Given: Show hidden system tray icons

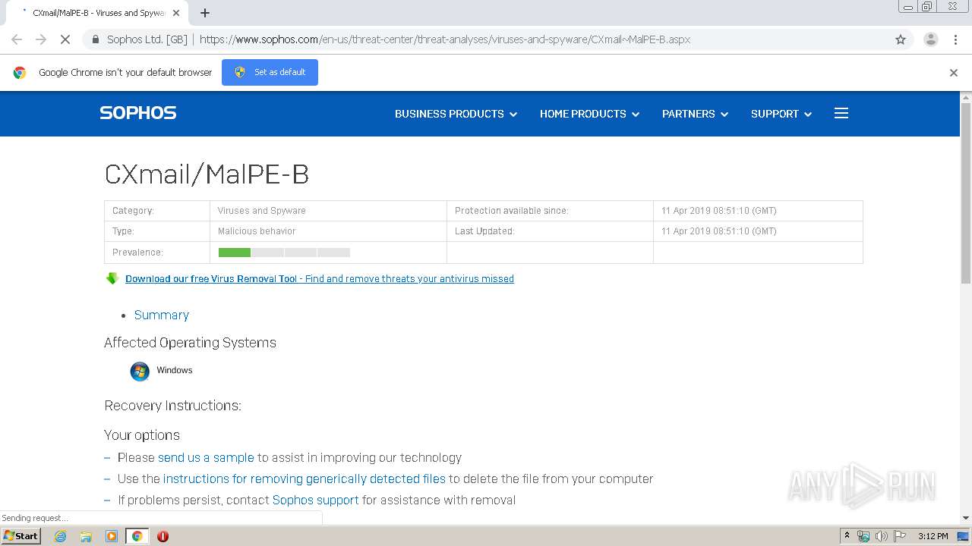Looking at the screenshot, I should click(847, 536).
